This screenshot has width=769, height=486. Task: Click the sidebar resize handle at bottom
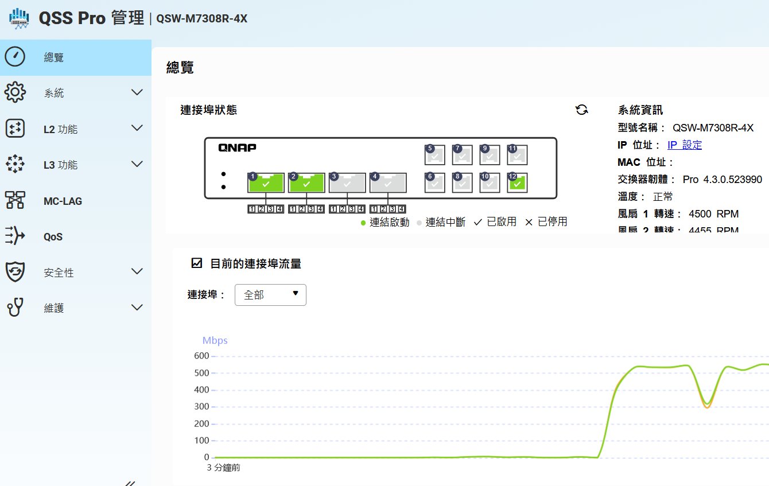coord(130,483)
